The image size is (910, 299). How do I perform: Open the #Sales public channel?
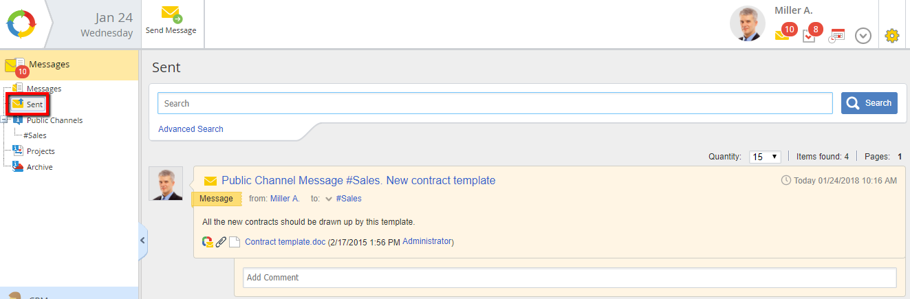point(35,135)
